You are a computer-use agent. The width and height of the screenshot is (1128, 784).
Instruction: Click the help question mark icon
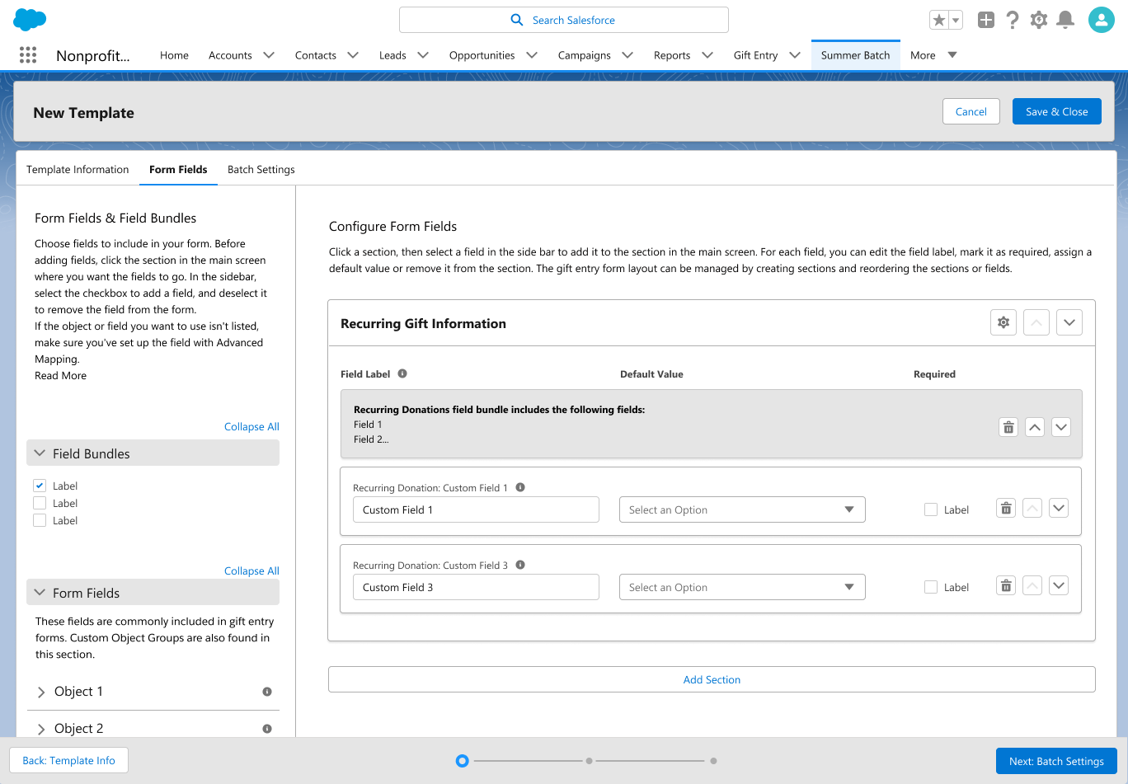click(x=1013, y=19)
